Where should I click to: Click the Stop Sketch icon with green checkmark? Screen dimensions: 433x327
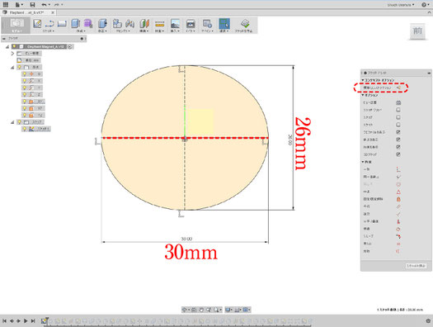[245, 23]
